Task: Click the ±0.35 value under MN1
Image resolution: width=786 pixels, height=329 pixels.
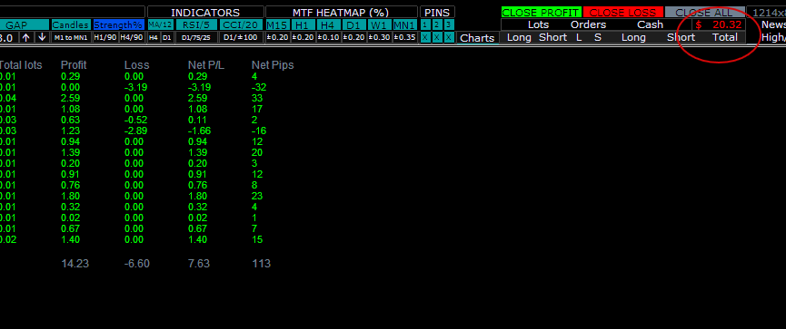Action: pyautogui.click(x=404, y=37)
